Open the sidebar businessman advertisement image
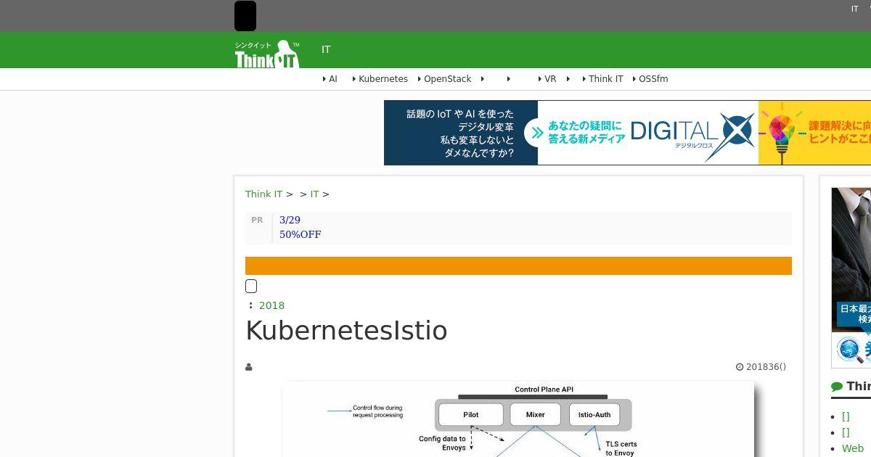871x457 pixels. tap(851, 278)
